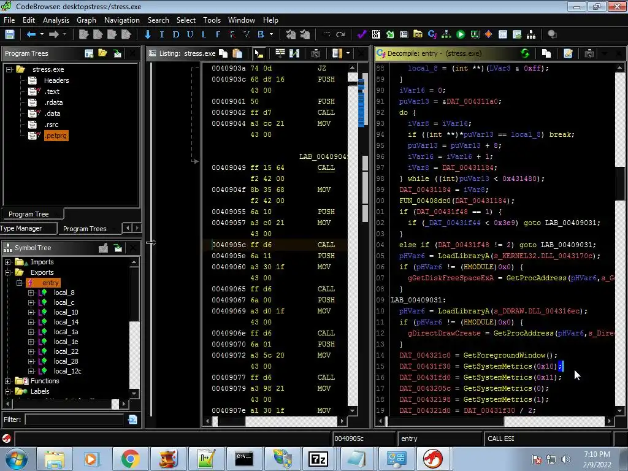Navigate to next Data (D)
The height and width of the screenshot is (471, 628).
tap(176, 34)
